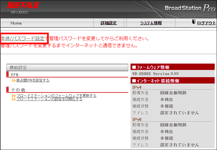The width and height of the screenshot is (217, 150).
Task: Click bullet icon beside ファームウェアを更新する
Action: (x=14, y=96)
